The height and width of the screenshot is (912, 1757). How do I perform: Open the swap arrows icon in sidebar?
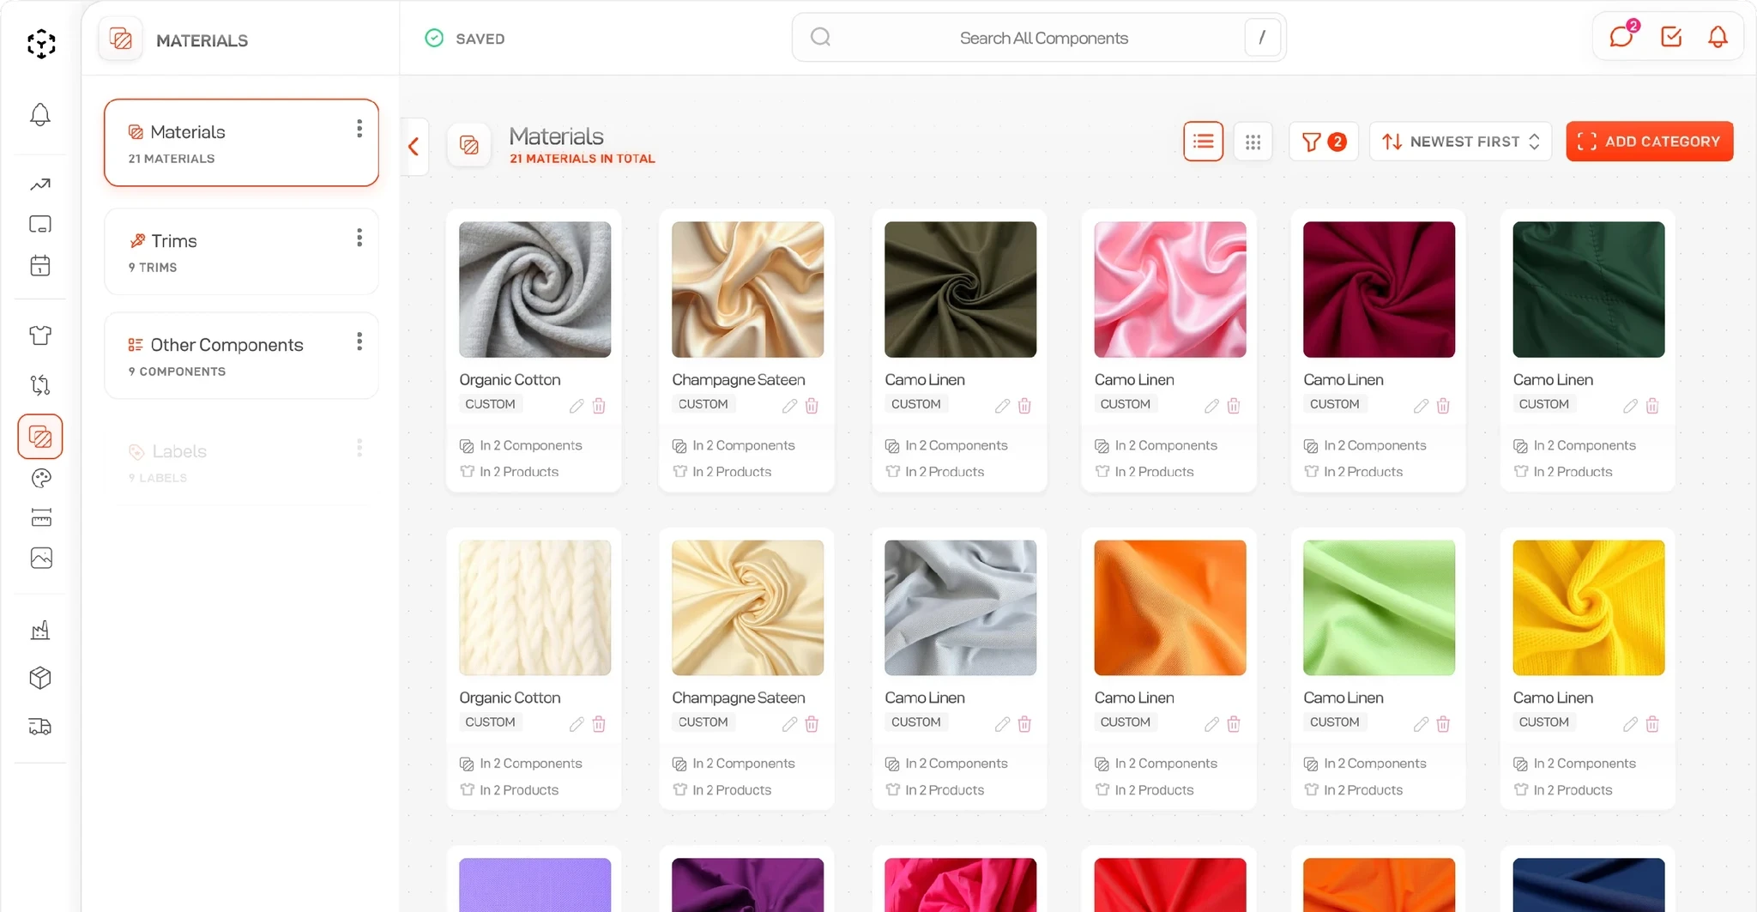[40, 384]
